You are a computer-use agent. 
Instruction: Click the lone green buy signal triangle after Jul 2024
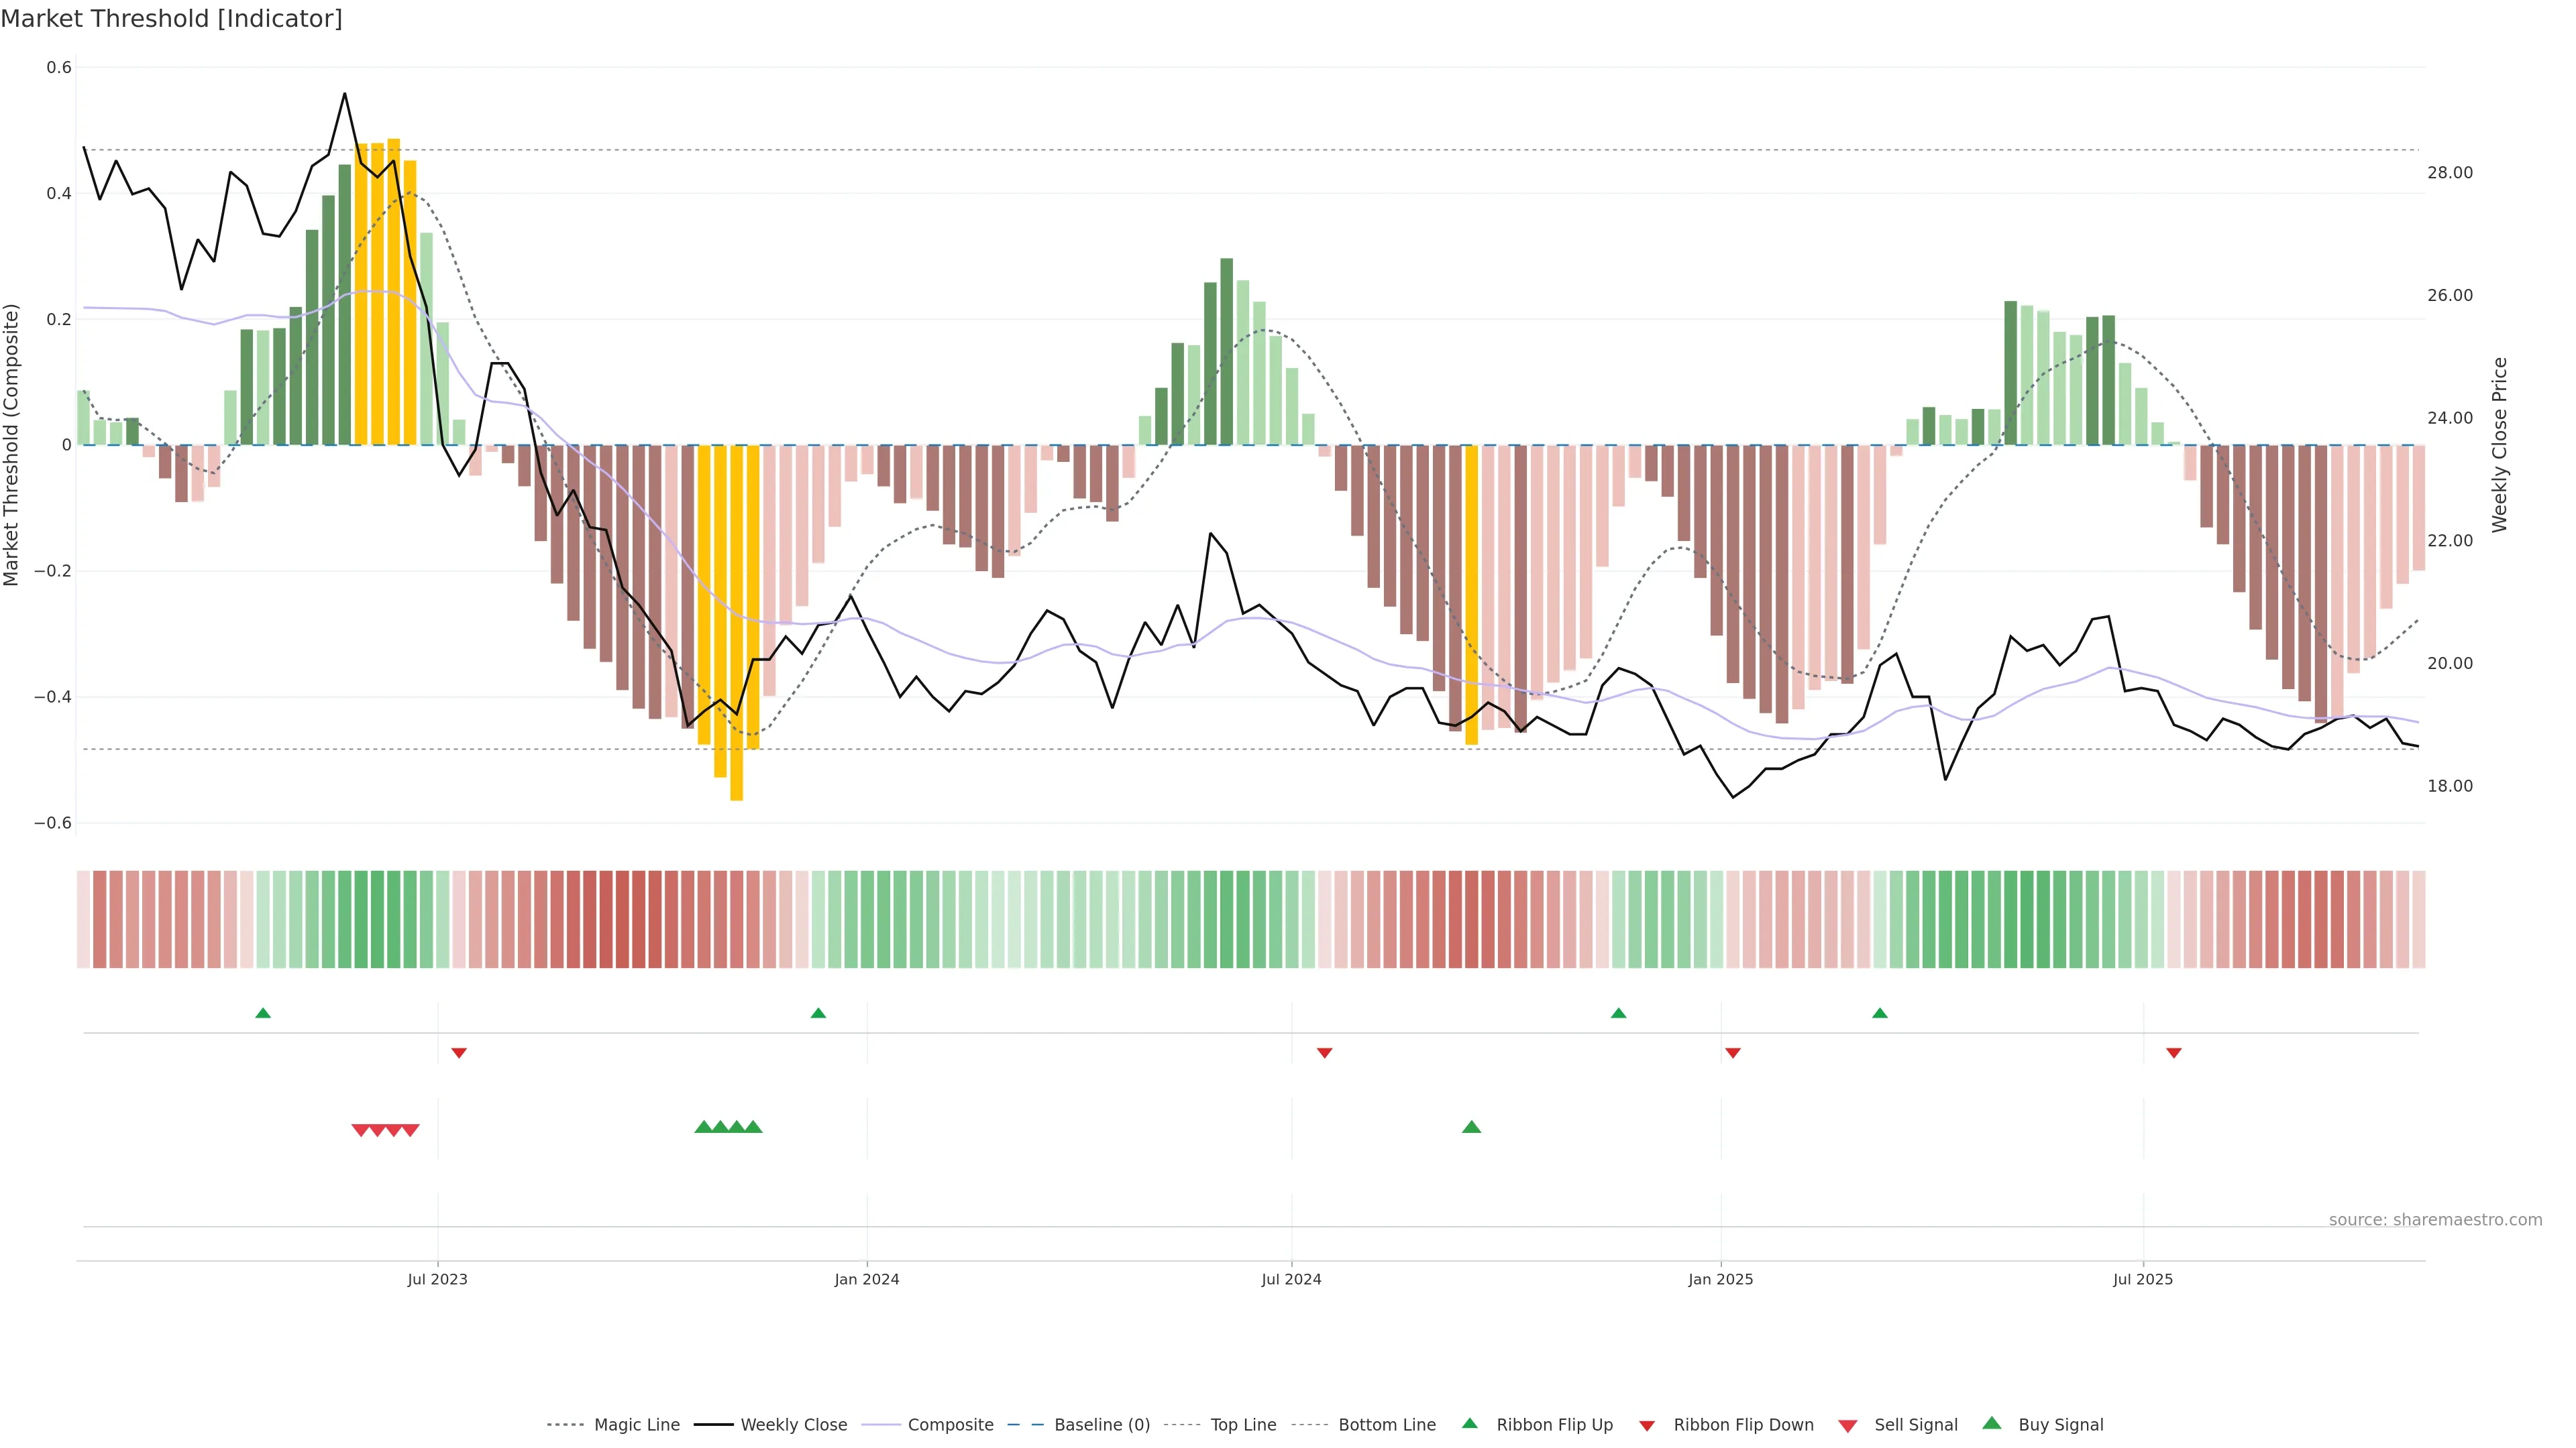point(1471,1127)
